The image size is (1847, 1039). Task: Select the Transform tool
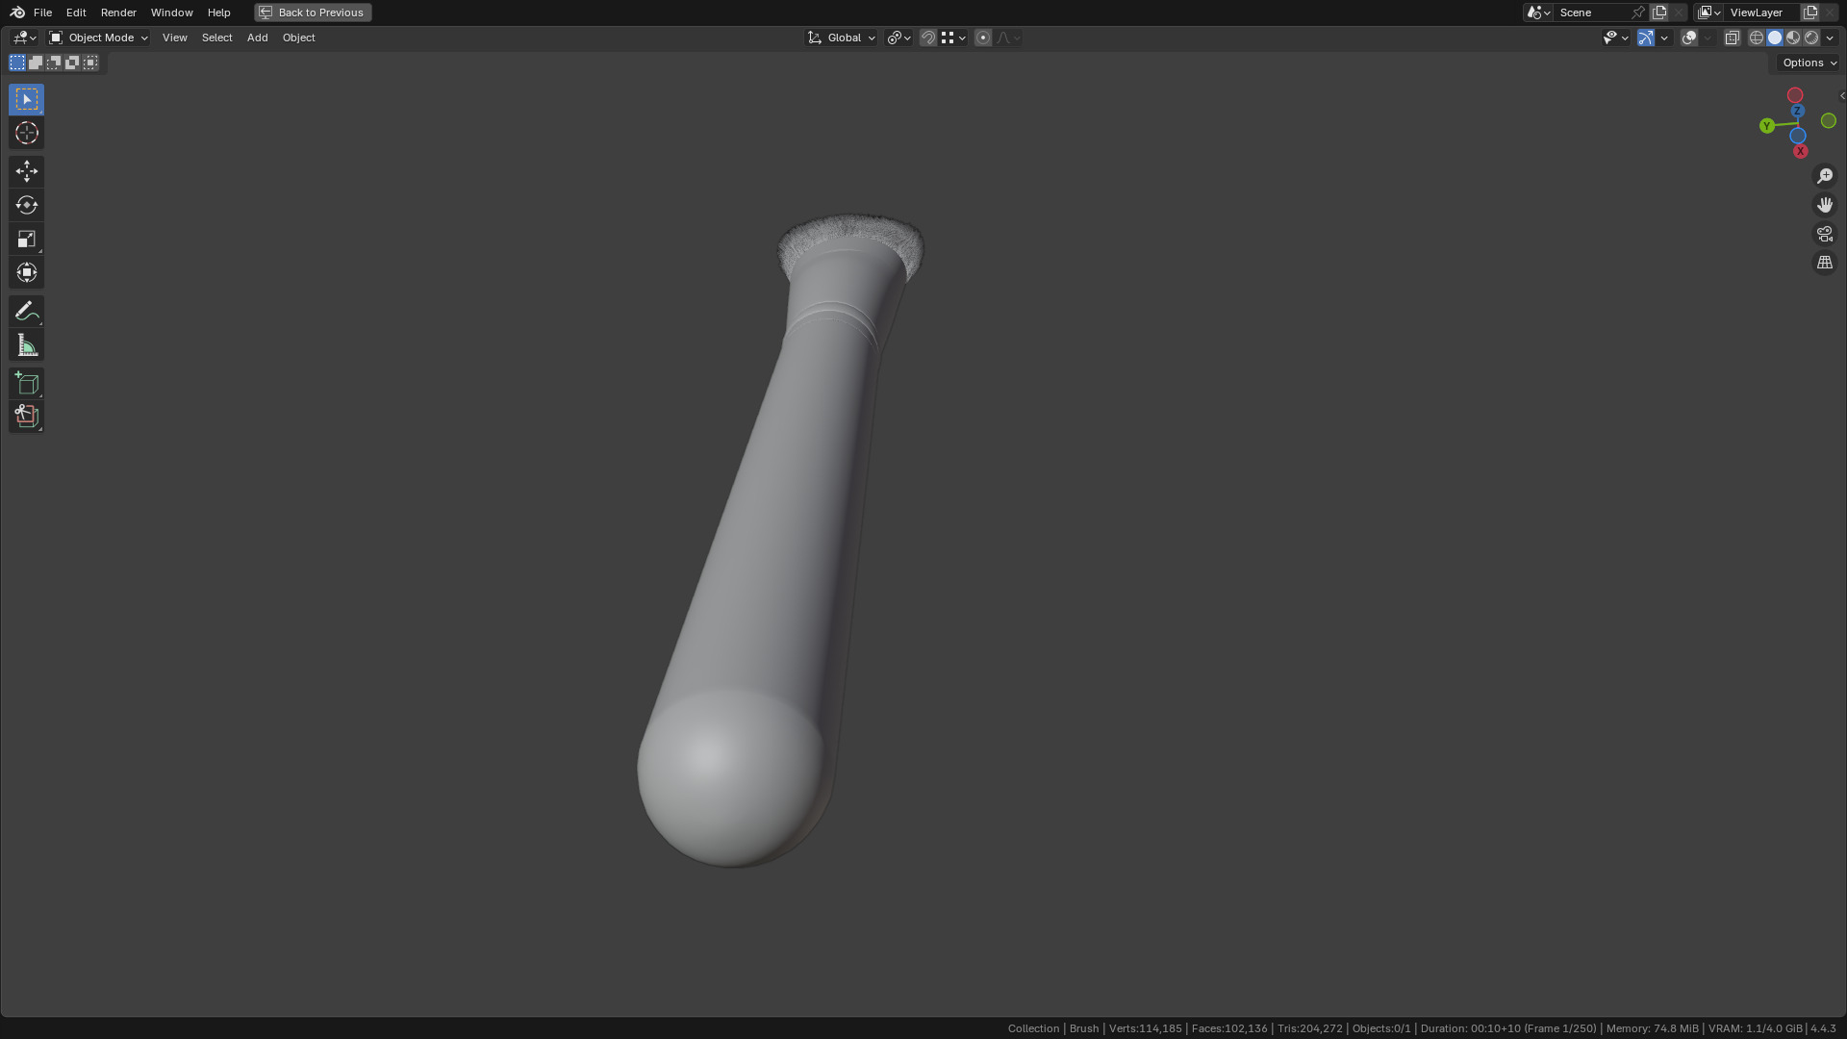[x=26, y=272]
